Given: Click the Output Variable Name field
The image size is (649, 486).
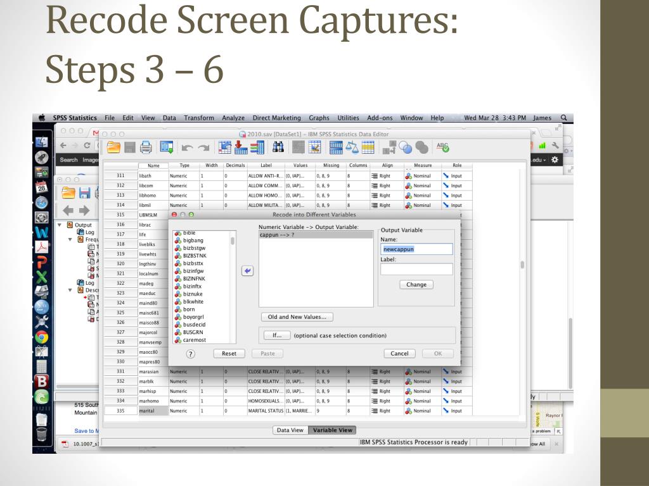Looking at the screenshot, I should (416, 249).
